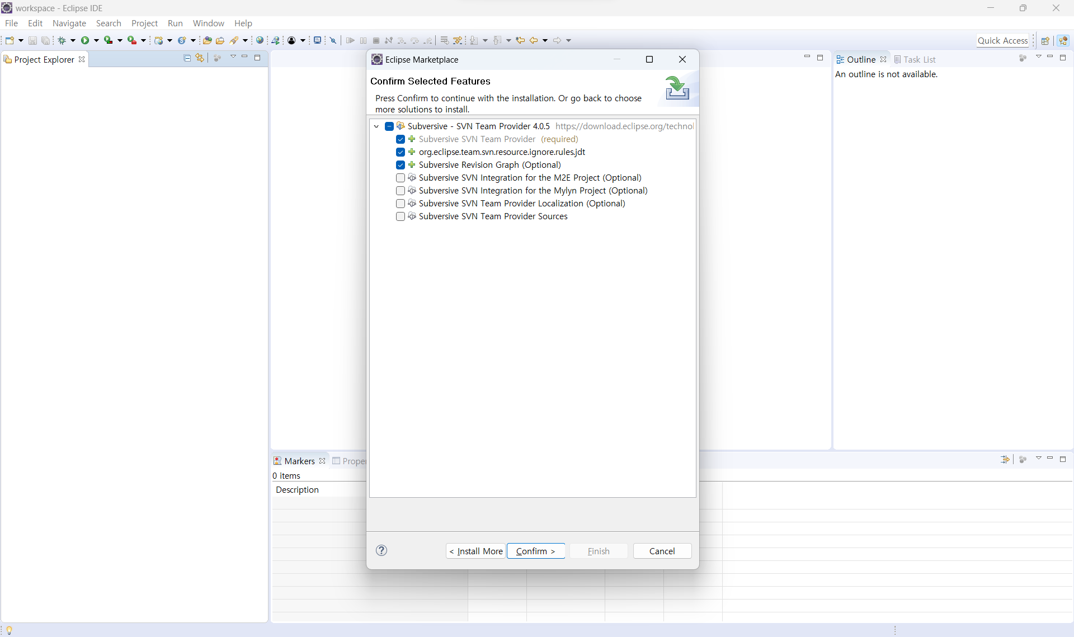The height and width of the screenshot is (637, 1074).
Task: Maximize the Outline panel
Action: [x=1063, y=58]
